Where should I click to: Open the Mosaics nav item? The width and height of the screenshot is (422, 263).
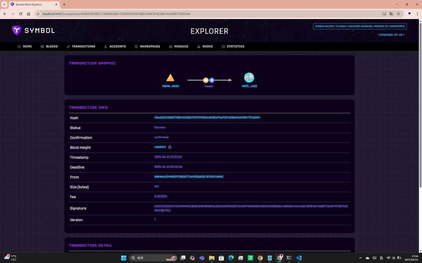pyautogui.click(x=178, y=46)
